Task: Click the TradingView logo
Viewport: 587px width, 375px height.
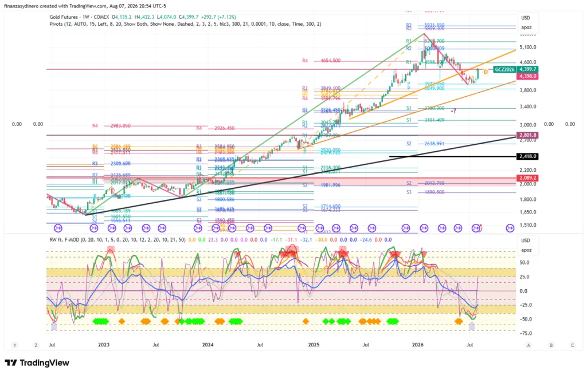Action: point(37,362)
